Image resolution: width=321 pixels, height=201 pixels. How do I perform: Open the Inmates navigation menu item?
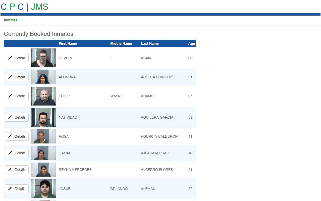pos(11,20)
